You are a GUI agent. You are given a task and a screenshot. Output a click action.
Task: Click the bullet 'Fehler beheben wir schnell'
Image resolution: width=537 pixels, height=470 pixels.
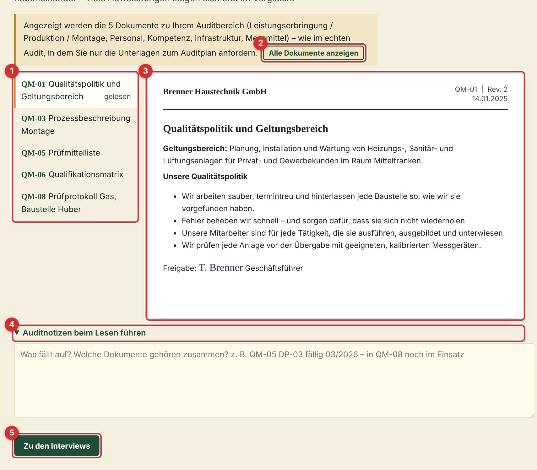point(324,221)
